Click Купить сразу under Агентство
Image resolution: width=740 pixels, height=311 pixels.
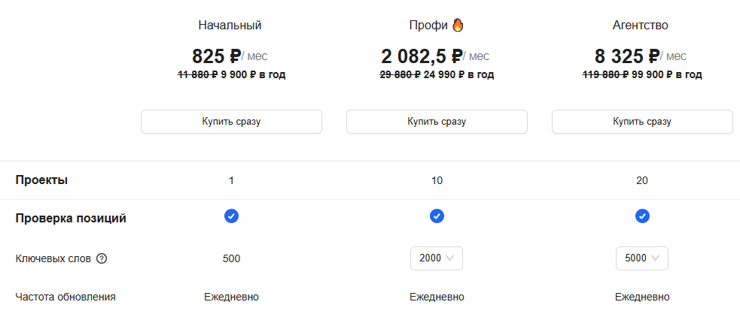click(642, 122)
